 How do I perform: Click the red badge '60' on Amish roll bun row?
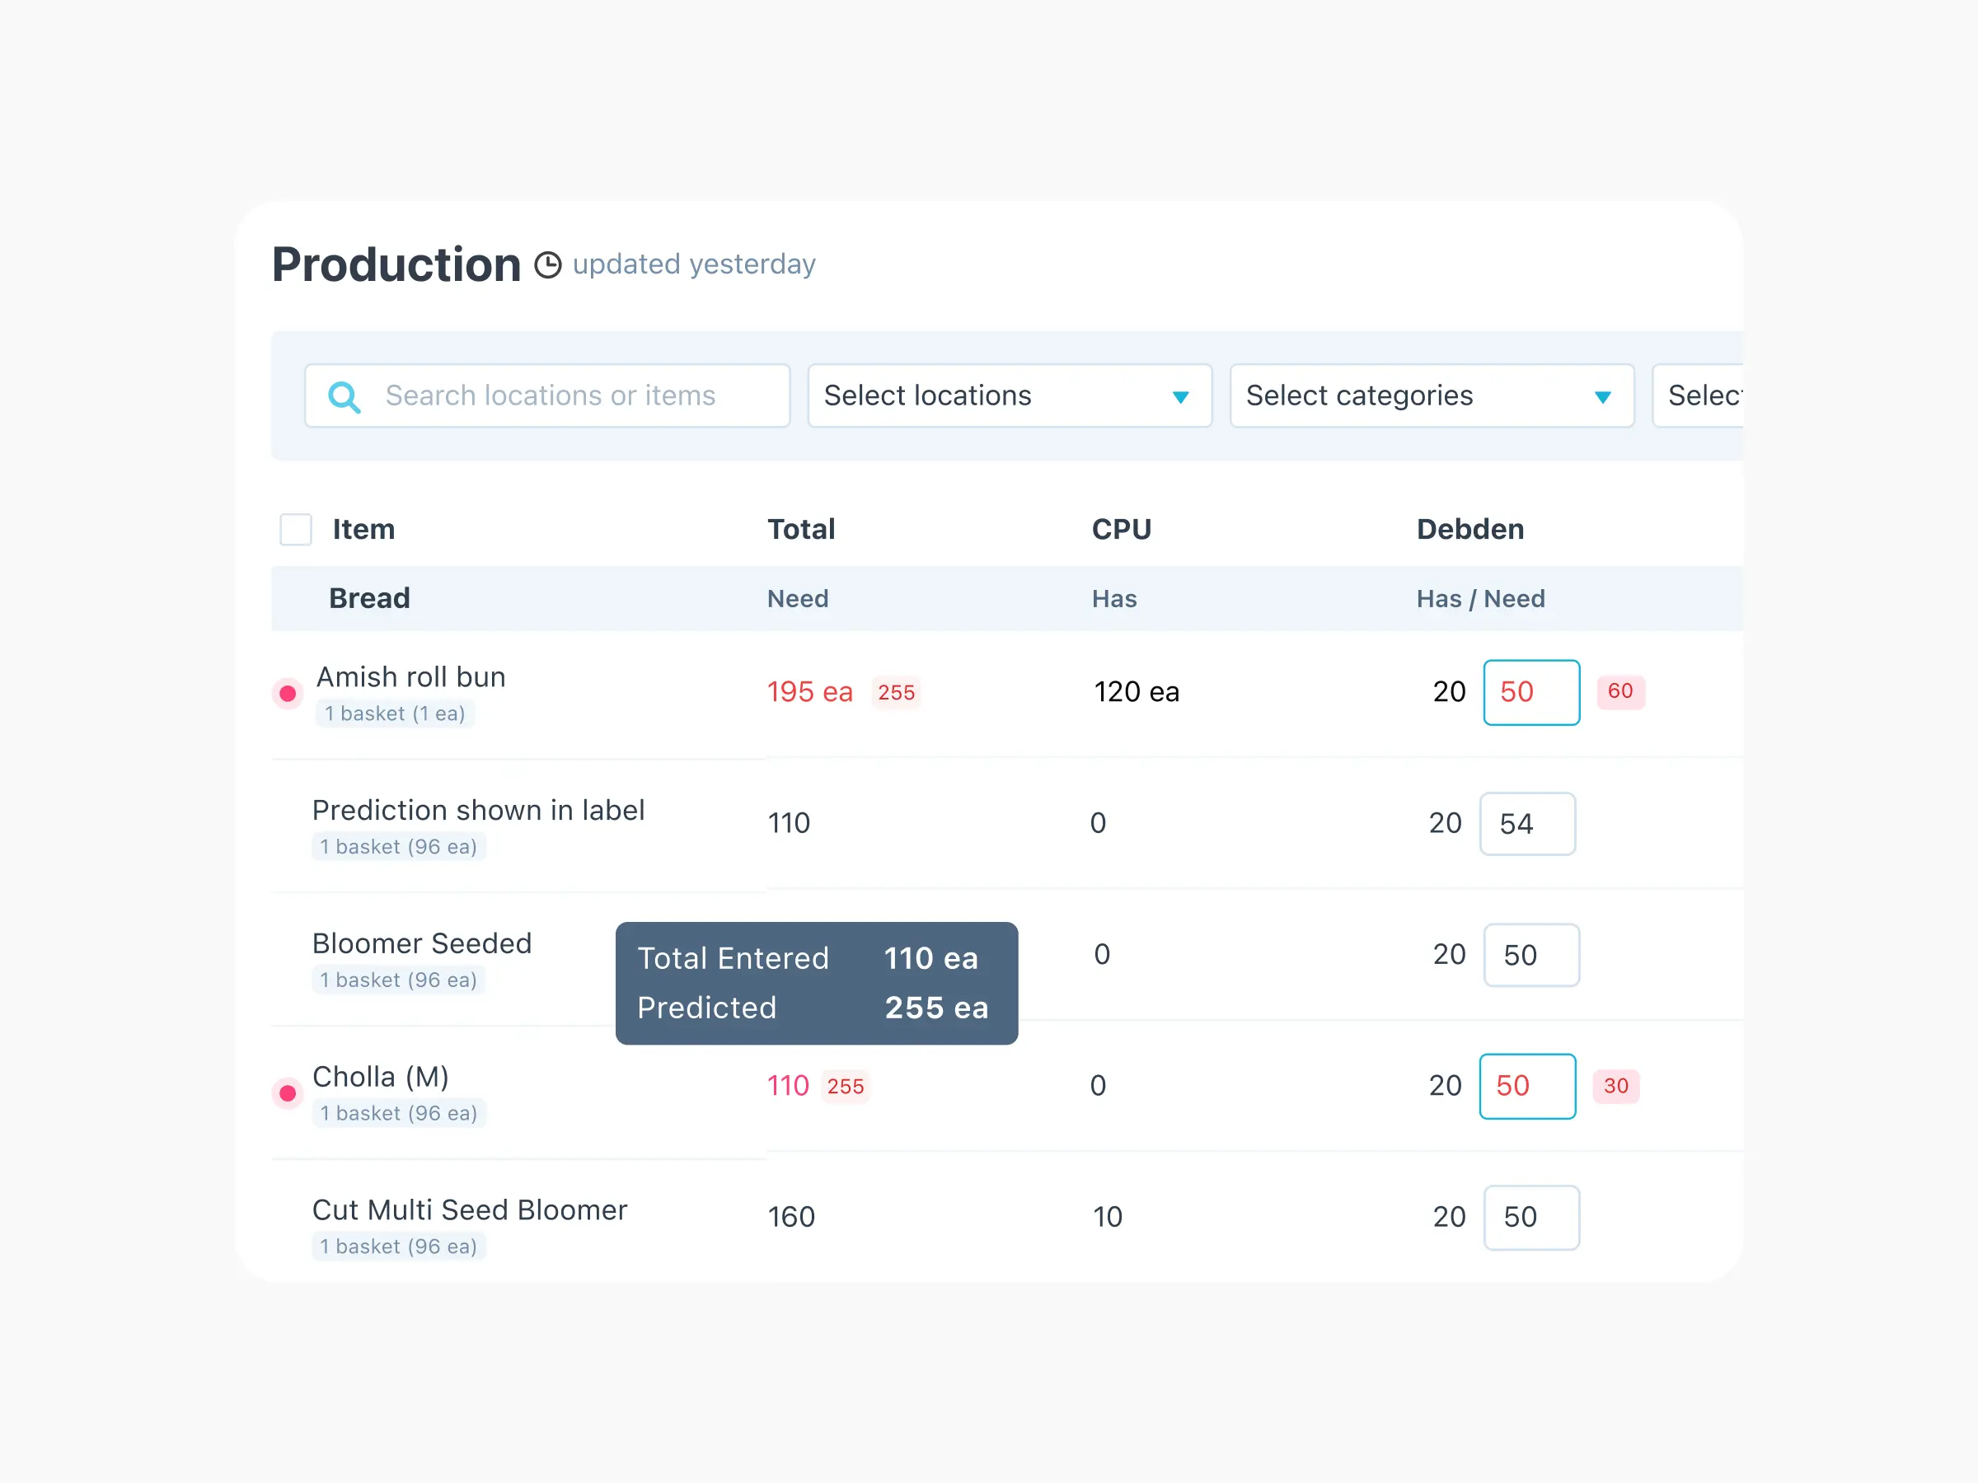pos(1619,690)
